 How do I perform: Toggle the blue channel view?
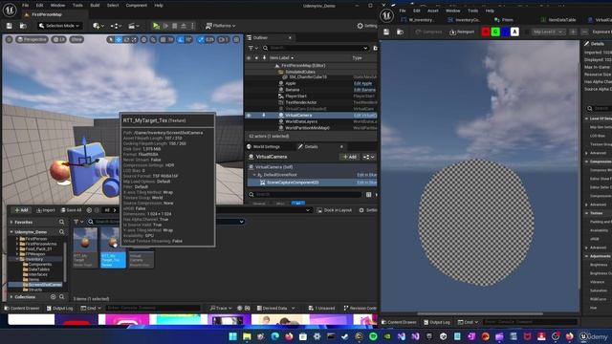(x=506, y=32)
